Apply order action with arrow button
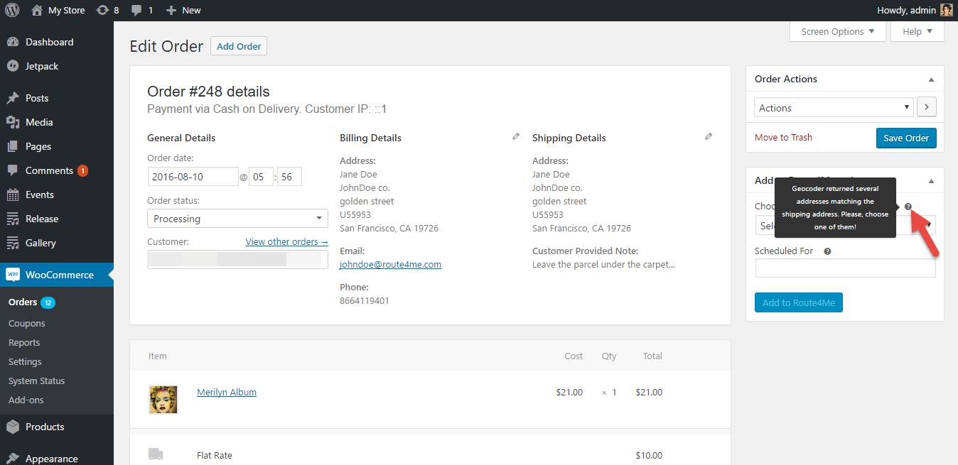This screenshot has width=958, height=465. point(927,108)
